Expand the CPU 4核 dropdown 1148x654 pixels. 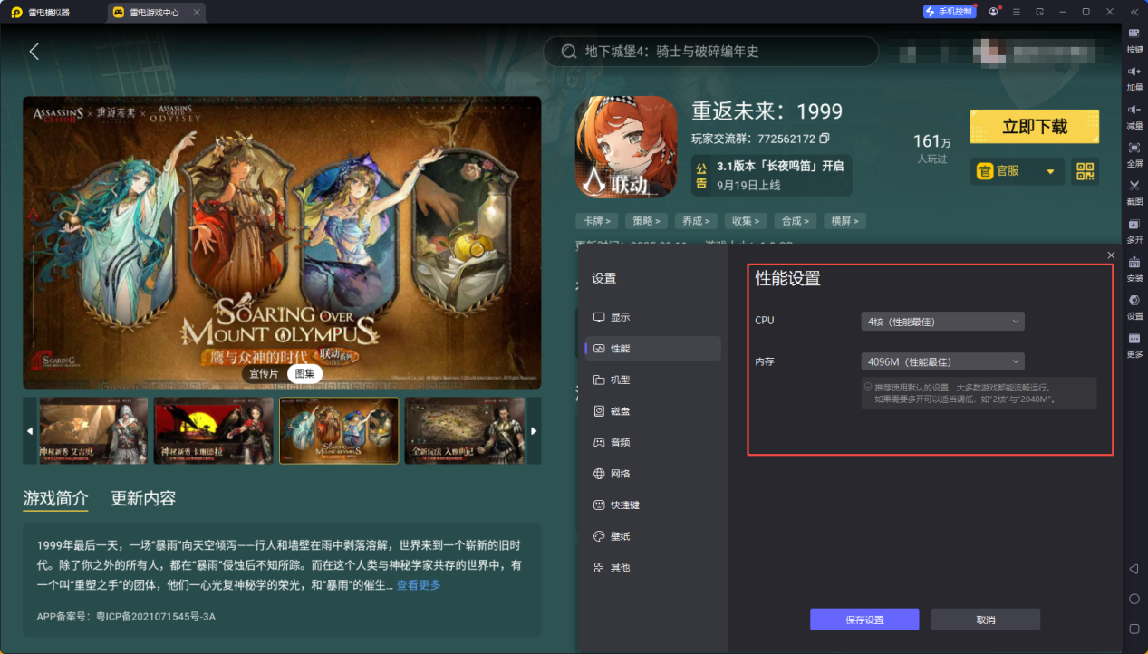pos(942,322)
